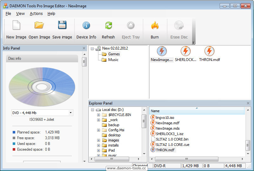Click the red Exceeded space color swatch
The image size is (254, 171).
[x=14, y=149]
